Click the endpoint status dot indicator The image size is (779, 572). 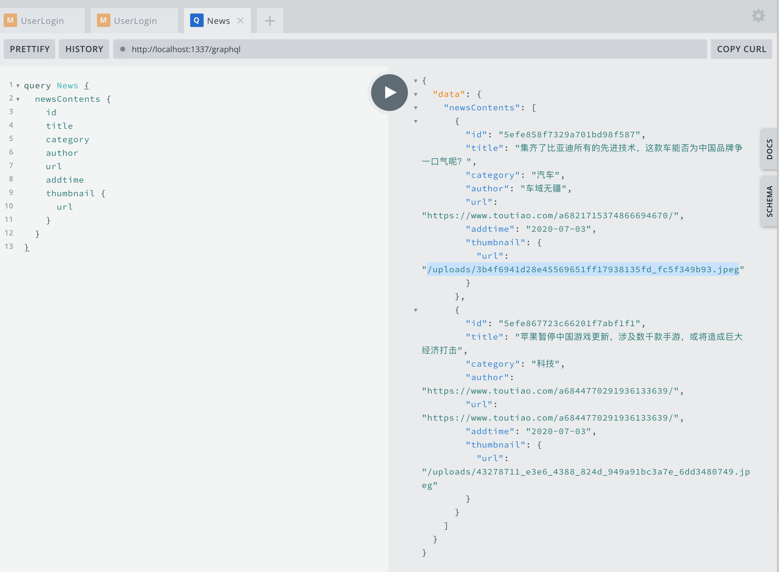(122, 49)
